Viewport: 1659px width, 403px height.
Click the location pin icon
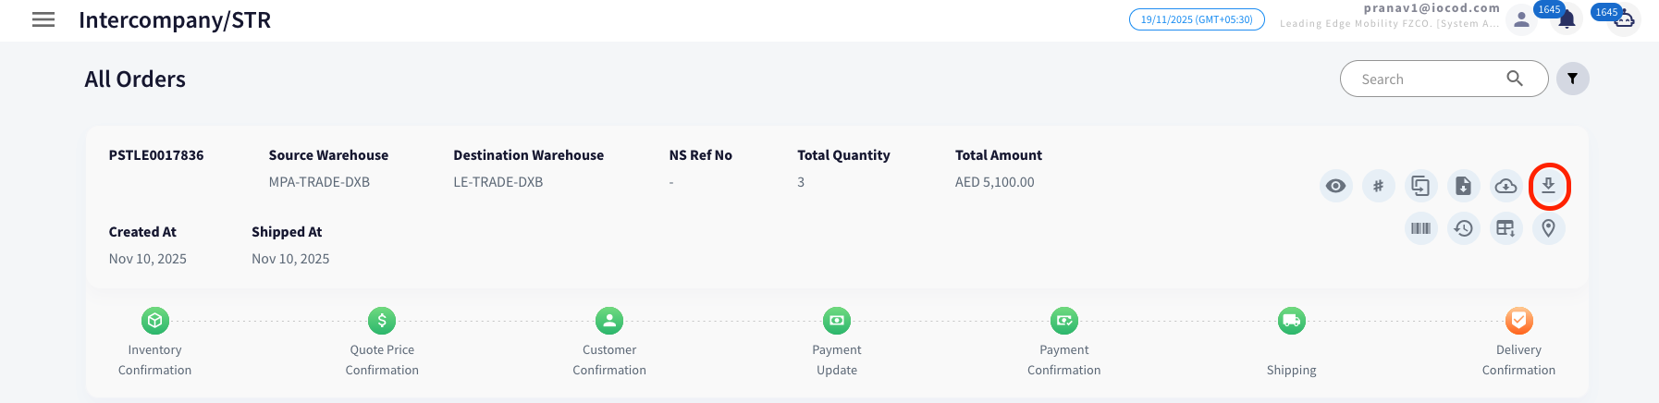1548,228
